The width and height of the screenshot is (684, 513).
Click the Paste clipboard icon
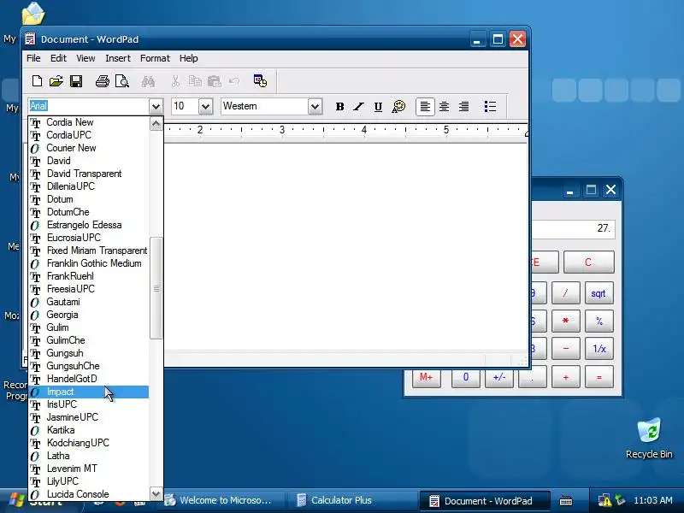(x=215, y=81)
